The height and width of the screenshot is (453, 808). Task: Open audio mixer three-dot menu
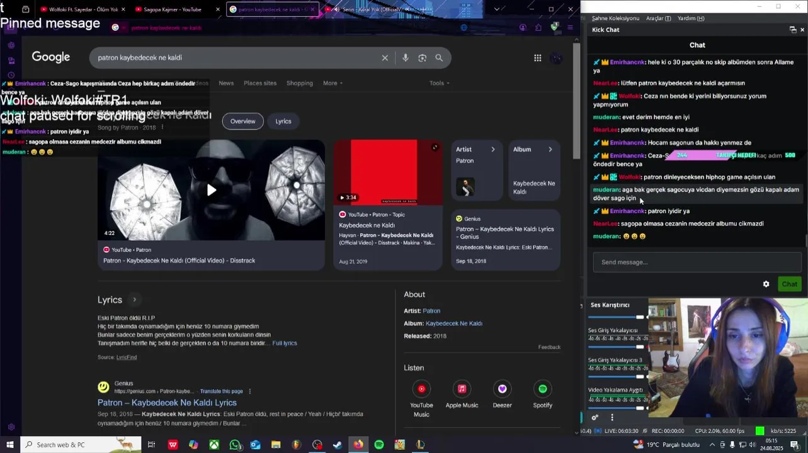pyautogui.click(x=612, y=417)
